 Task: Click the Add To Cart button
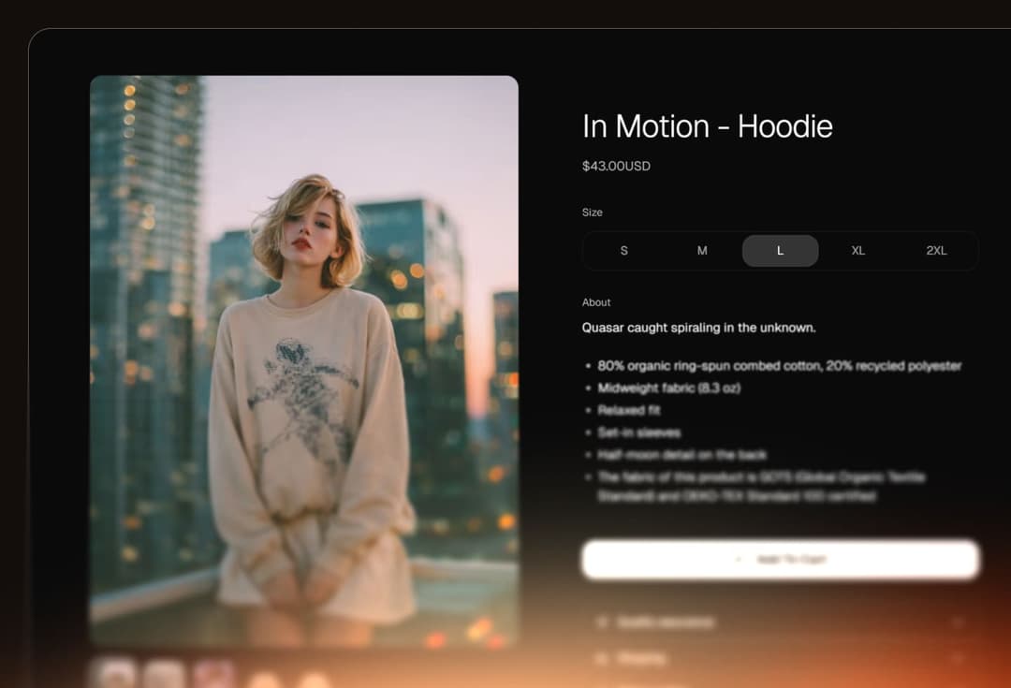[x=780, y=559]
